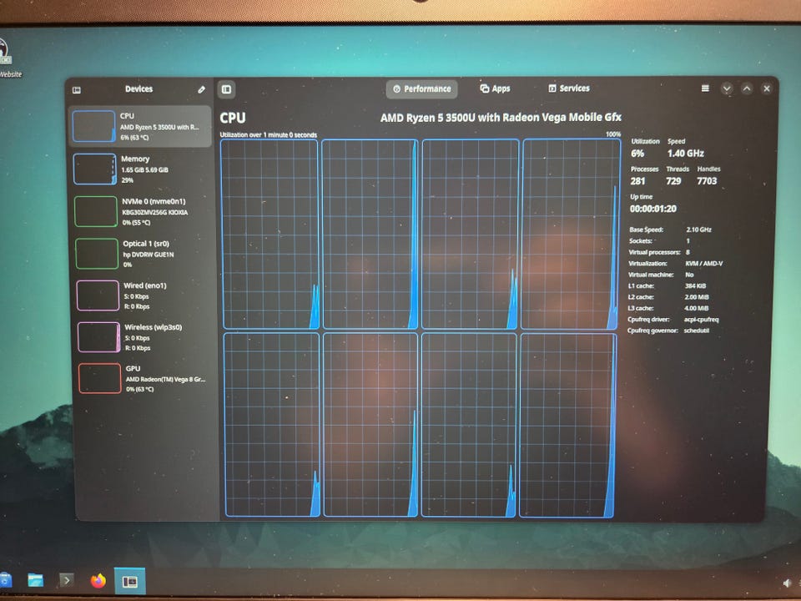Choose Optical 1 (sr0) device
This screenshot has height=601, width=801.
coord(142,254)
